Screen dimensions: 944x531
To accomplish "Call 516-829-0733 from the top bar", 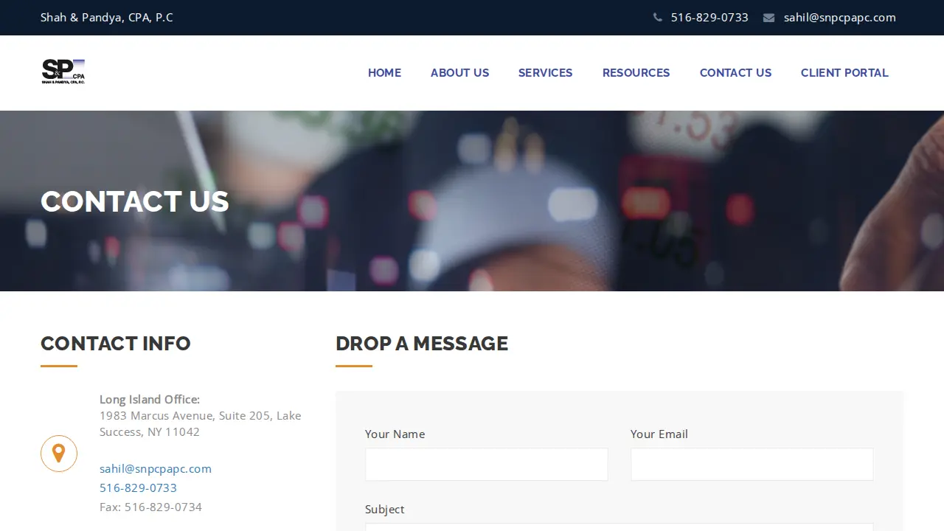I will [x=709, y=18].
